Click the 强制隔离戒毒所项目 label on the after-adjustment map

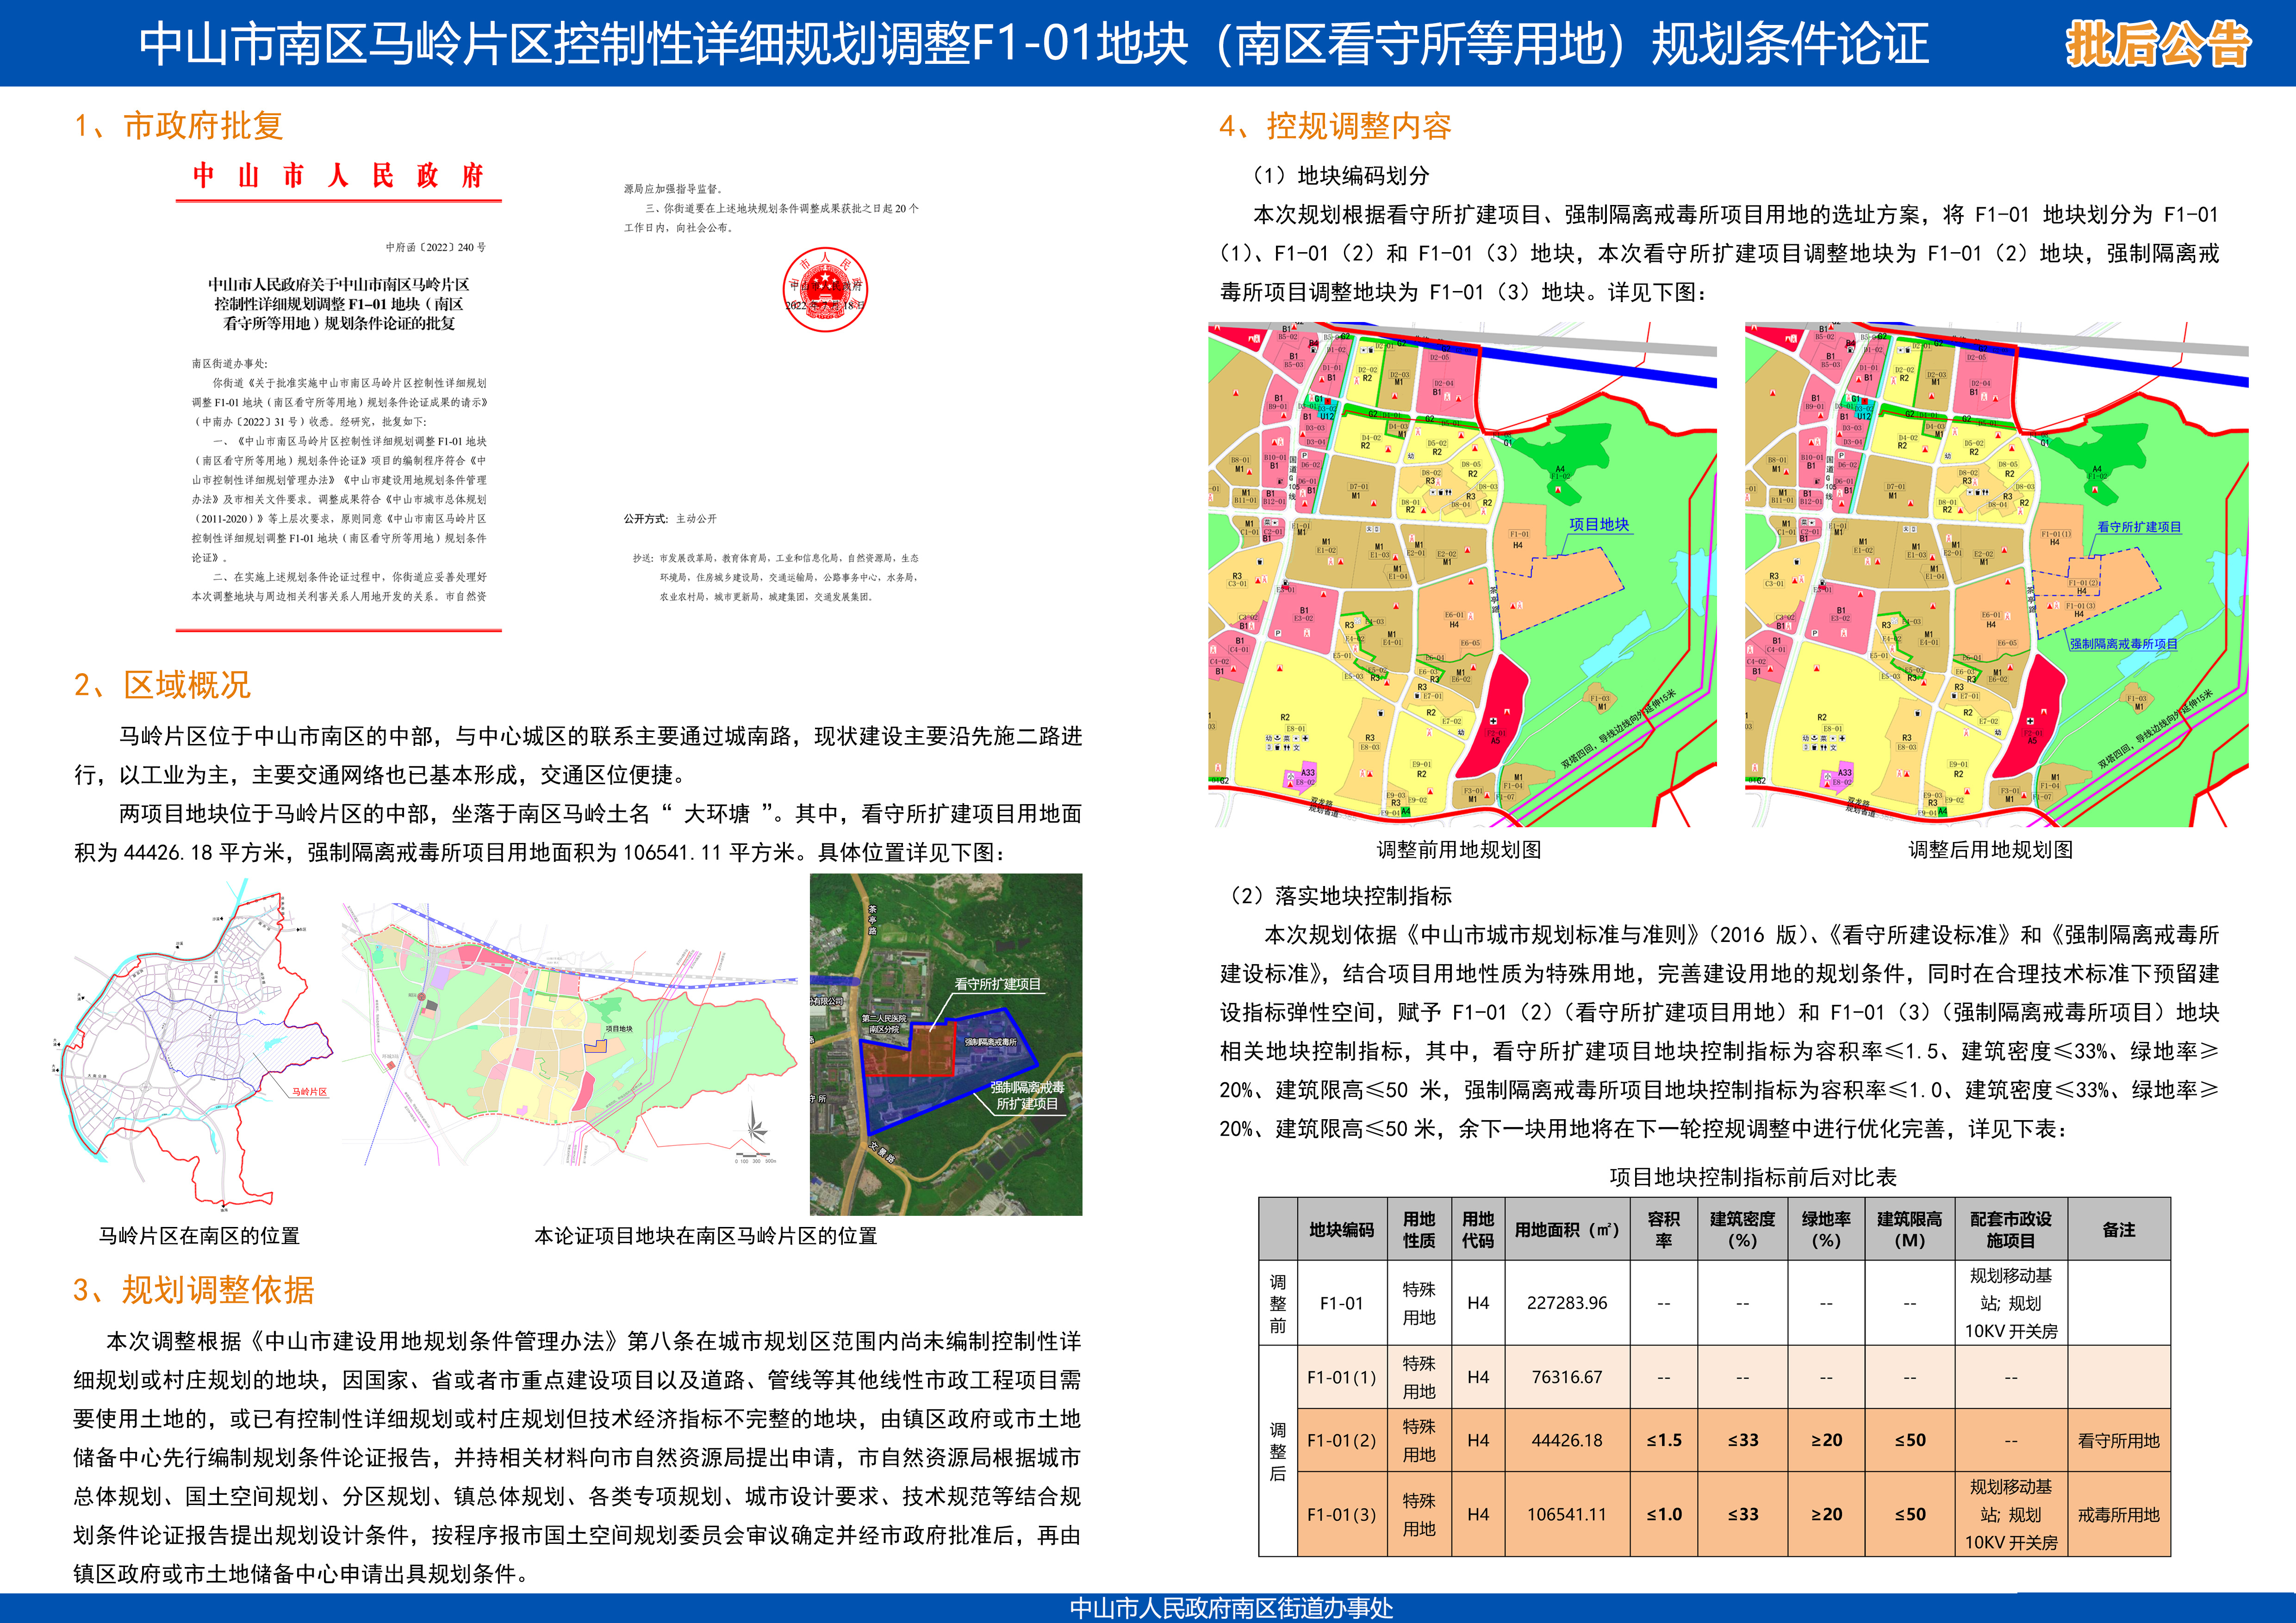point(2124,644)
